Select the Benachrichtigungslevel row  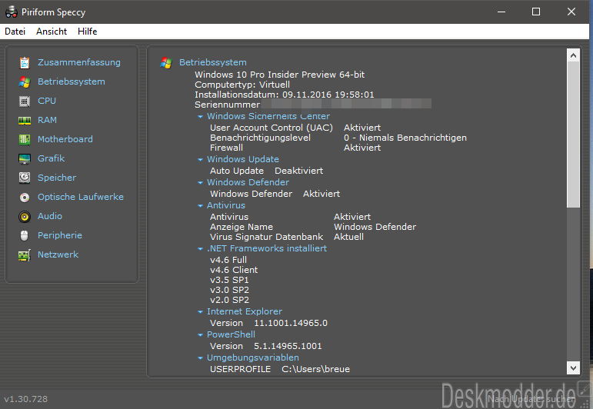pyautogui.click(x=338, y=138)
